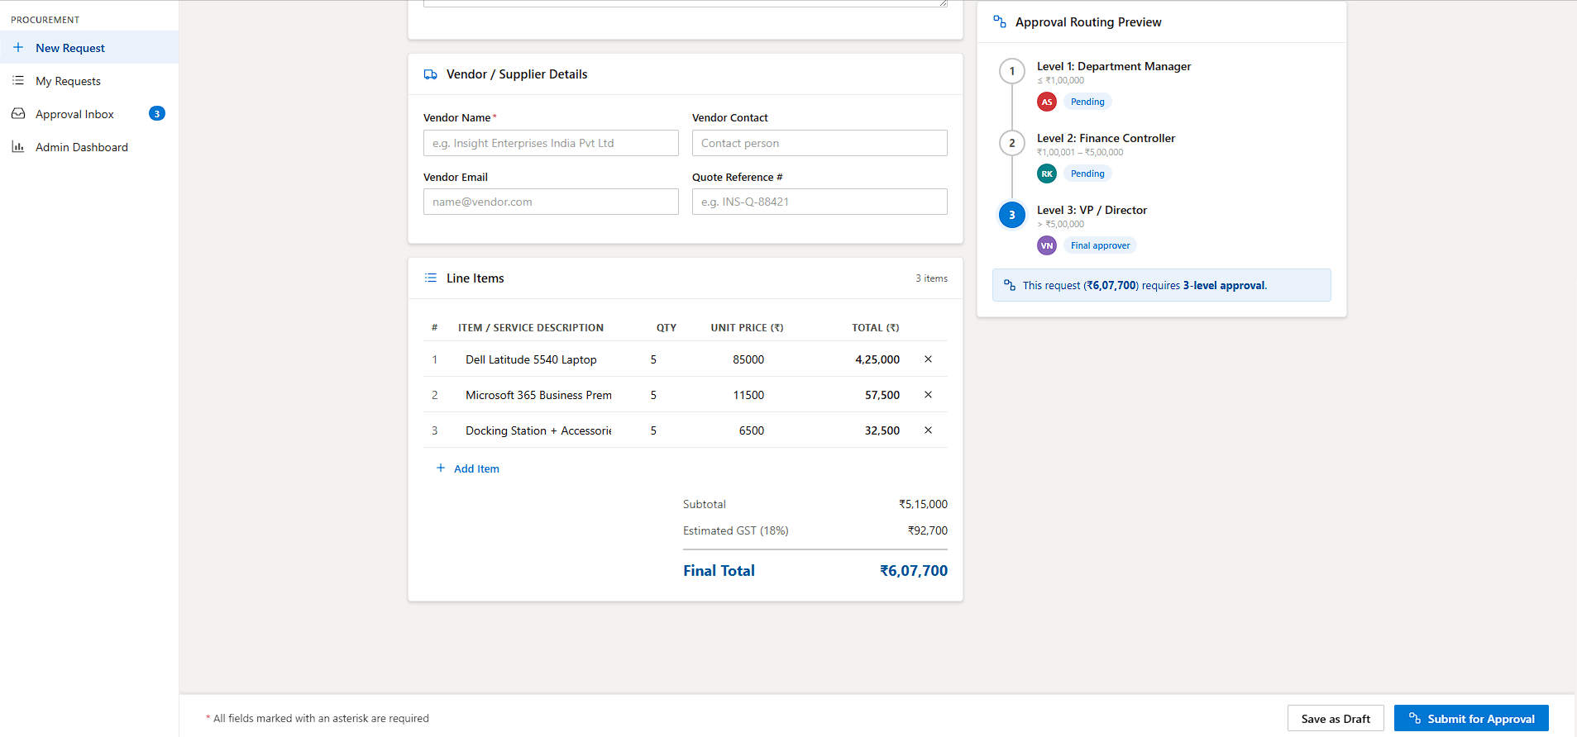This screenshot has height=737, width=1577.
Task: Click the truck icon in Vendor Details header
Action: tap(431, 74)
